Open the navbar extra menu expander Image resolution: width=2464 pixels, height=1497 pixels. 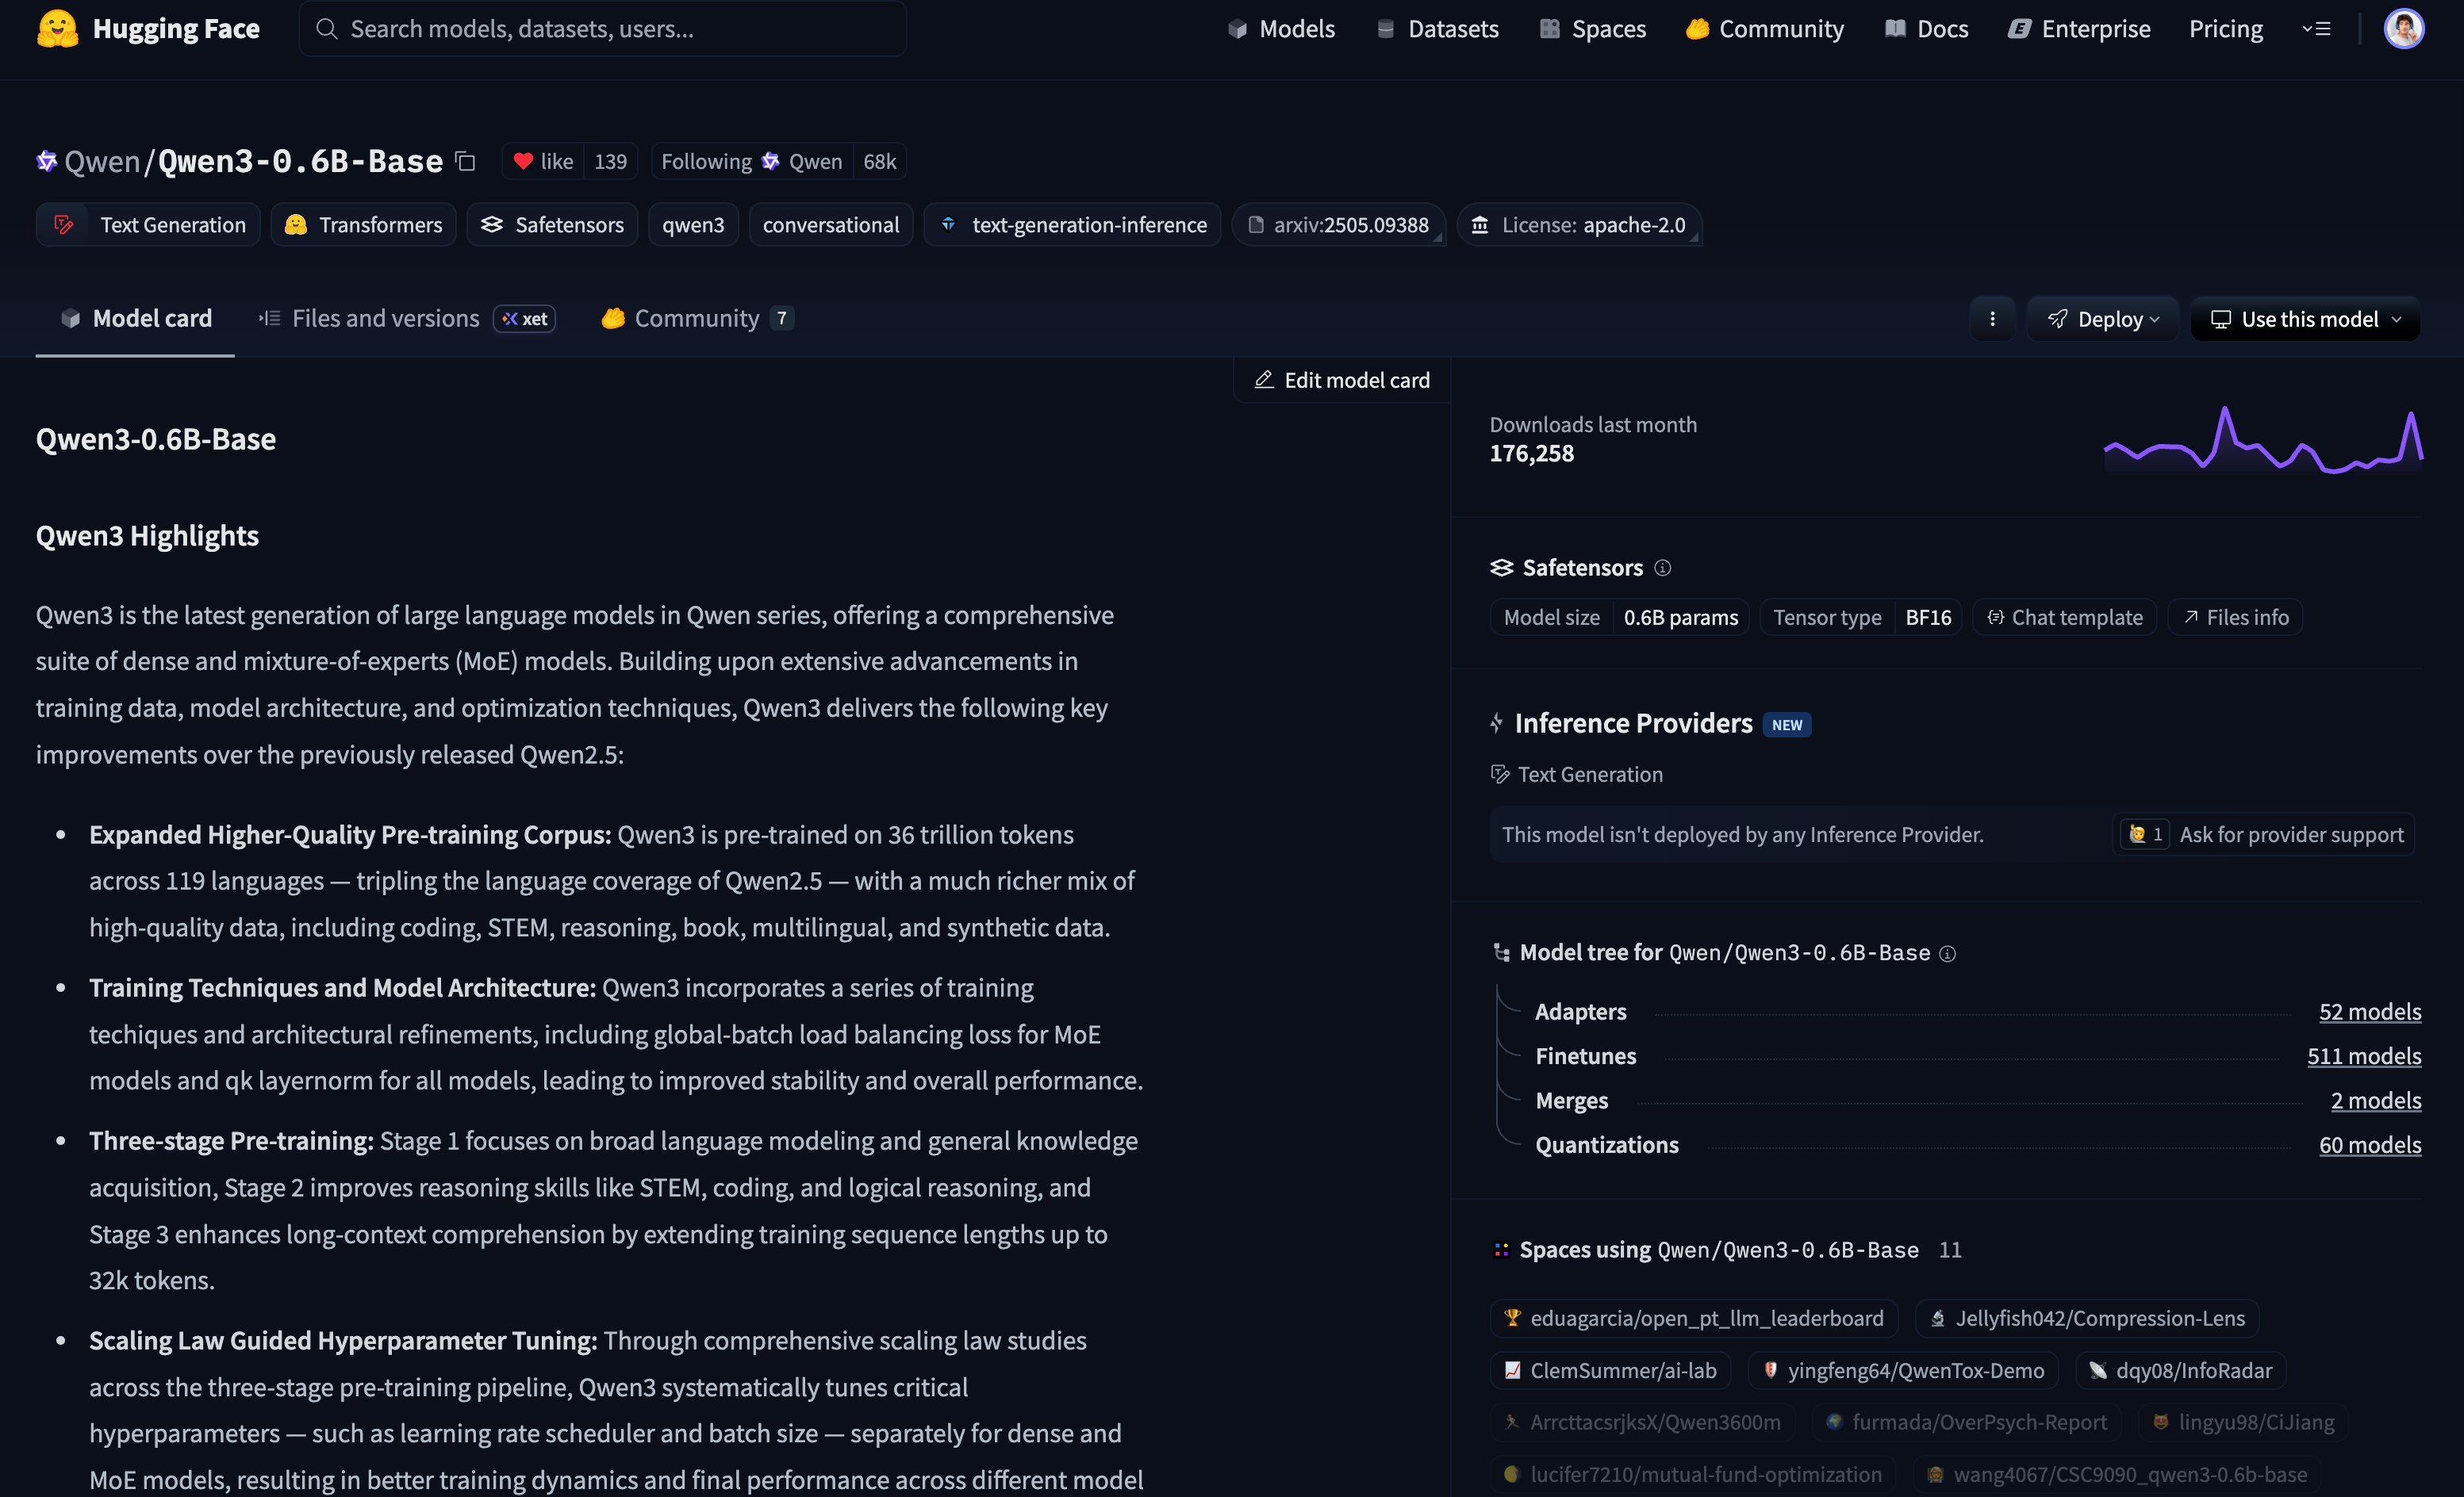click(x=2316, y=29)
